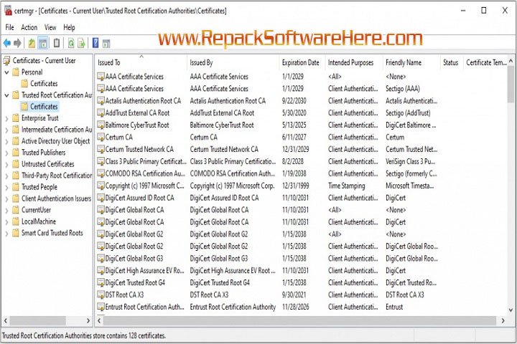Click certificate icon of Entrust Root Certification row
Screen dimensions: 517x344
point(101,307)
